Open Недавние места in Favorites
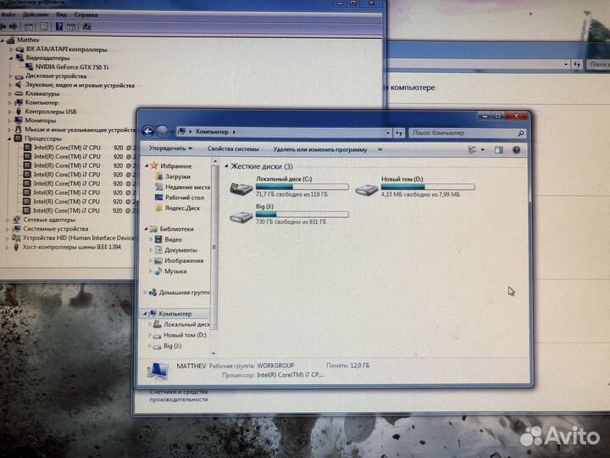Image resolution: width=610 pixels, height=458 pixels. 187,187
